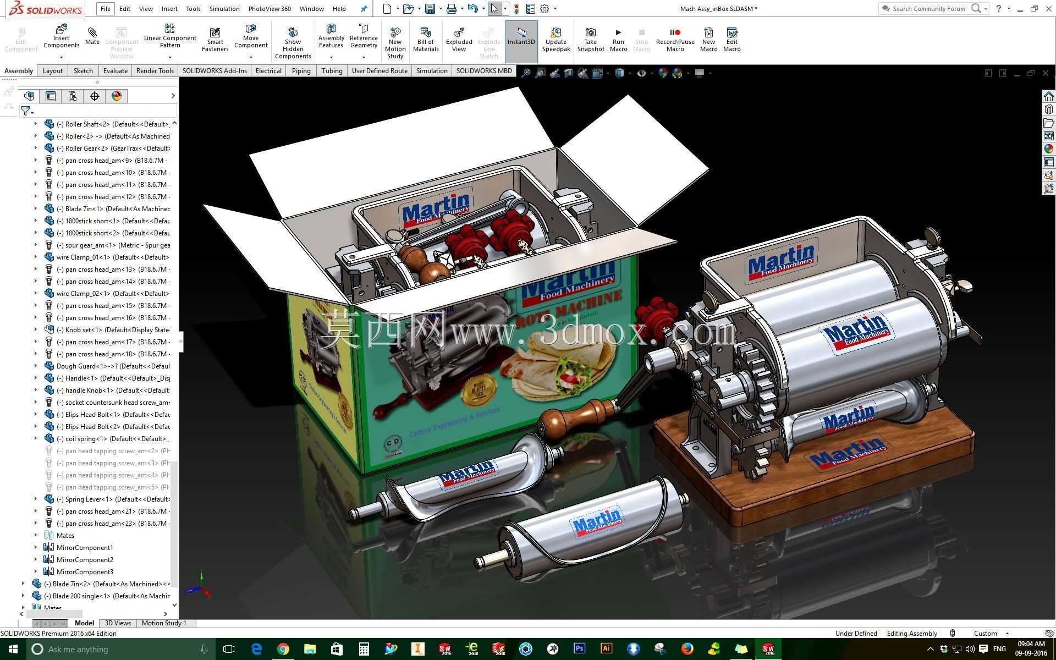The height and width of the screenshot is (660, 1056).
Task: Click Show Hidden Components
Action: 293,43
